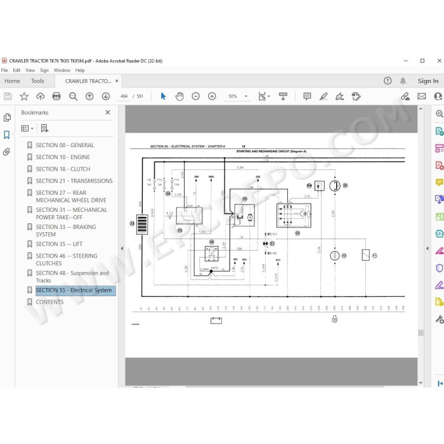Share a link to the file
The image size is (444, 444).
coord(405,96)
